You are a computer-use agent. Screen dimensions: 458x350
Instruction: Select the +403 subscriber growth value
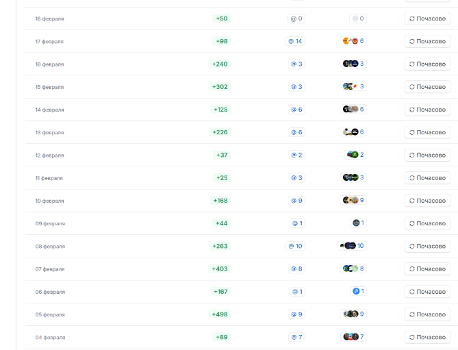pyautogui.click(x=220, y=269)
